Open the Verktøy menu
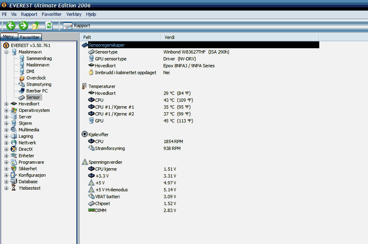368x244 pixels. click(74, 14)
